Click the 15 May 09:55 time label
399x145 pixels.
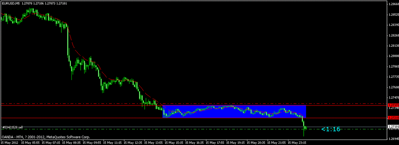tap(92, 143)
